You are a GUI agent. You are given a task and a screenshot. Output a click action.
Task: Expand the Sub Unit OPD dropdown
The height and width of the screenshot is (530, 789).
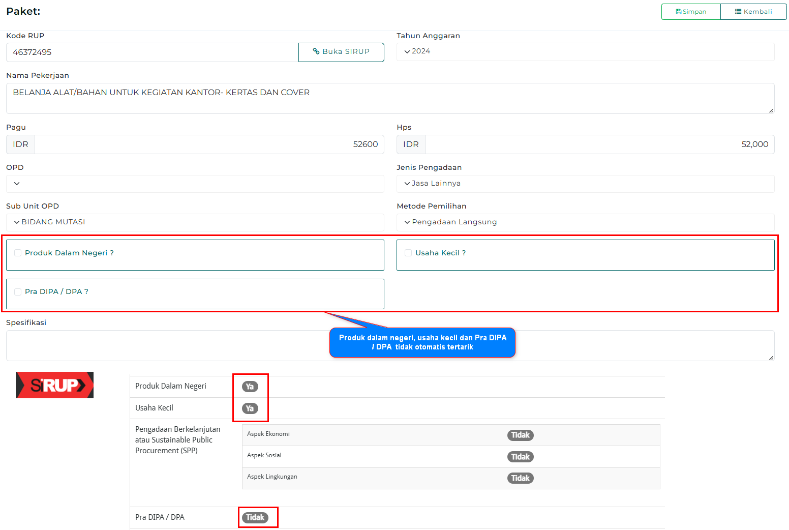coord(195,222)
